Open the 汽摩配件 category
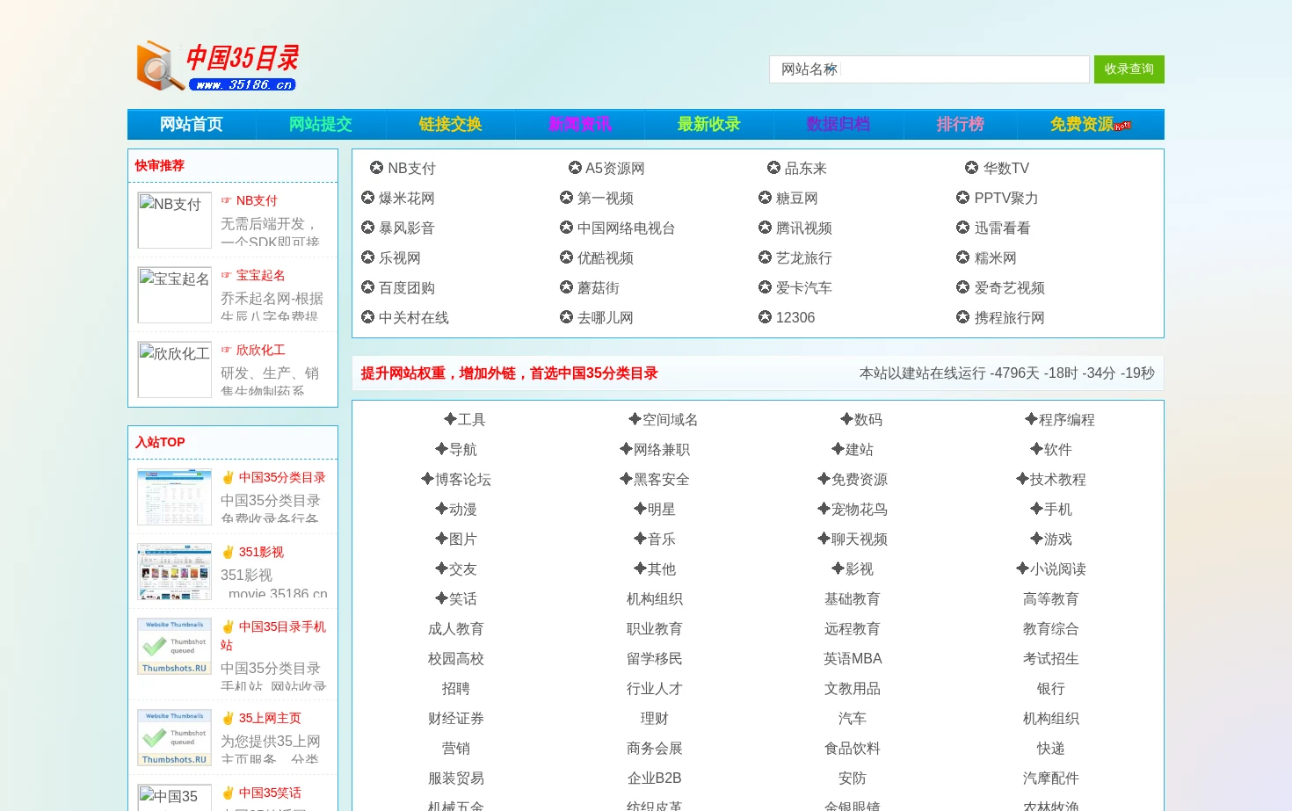This screenshot has width=1292, height=811. point(1050,778)
